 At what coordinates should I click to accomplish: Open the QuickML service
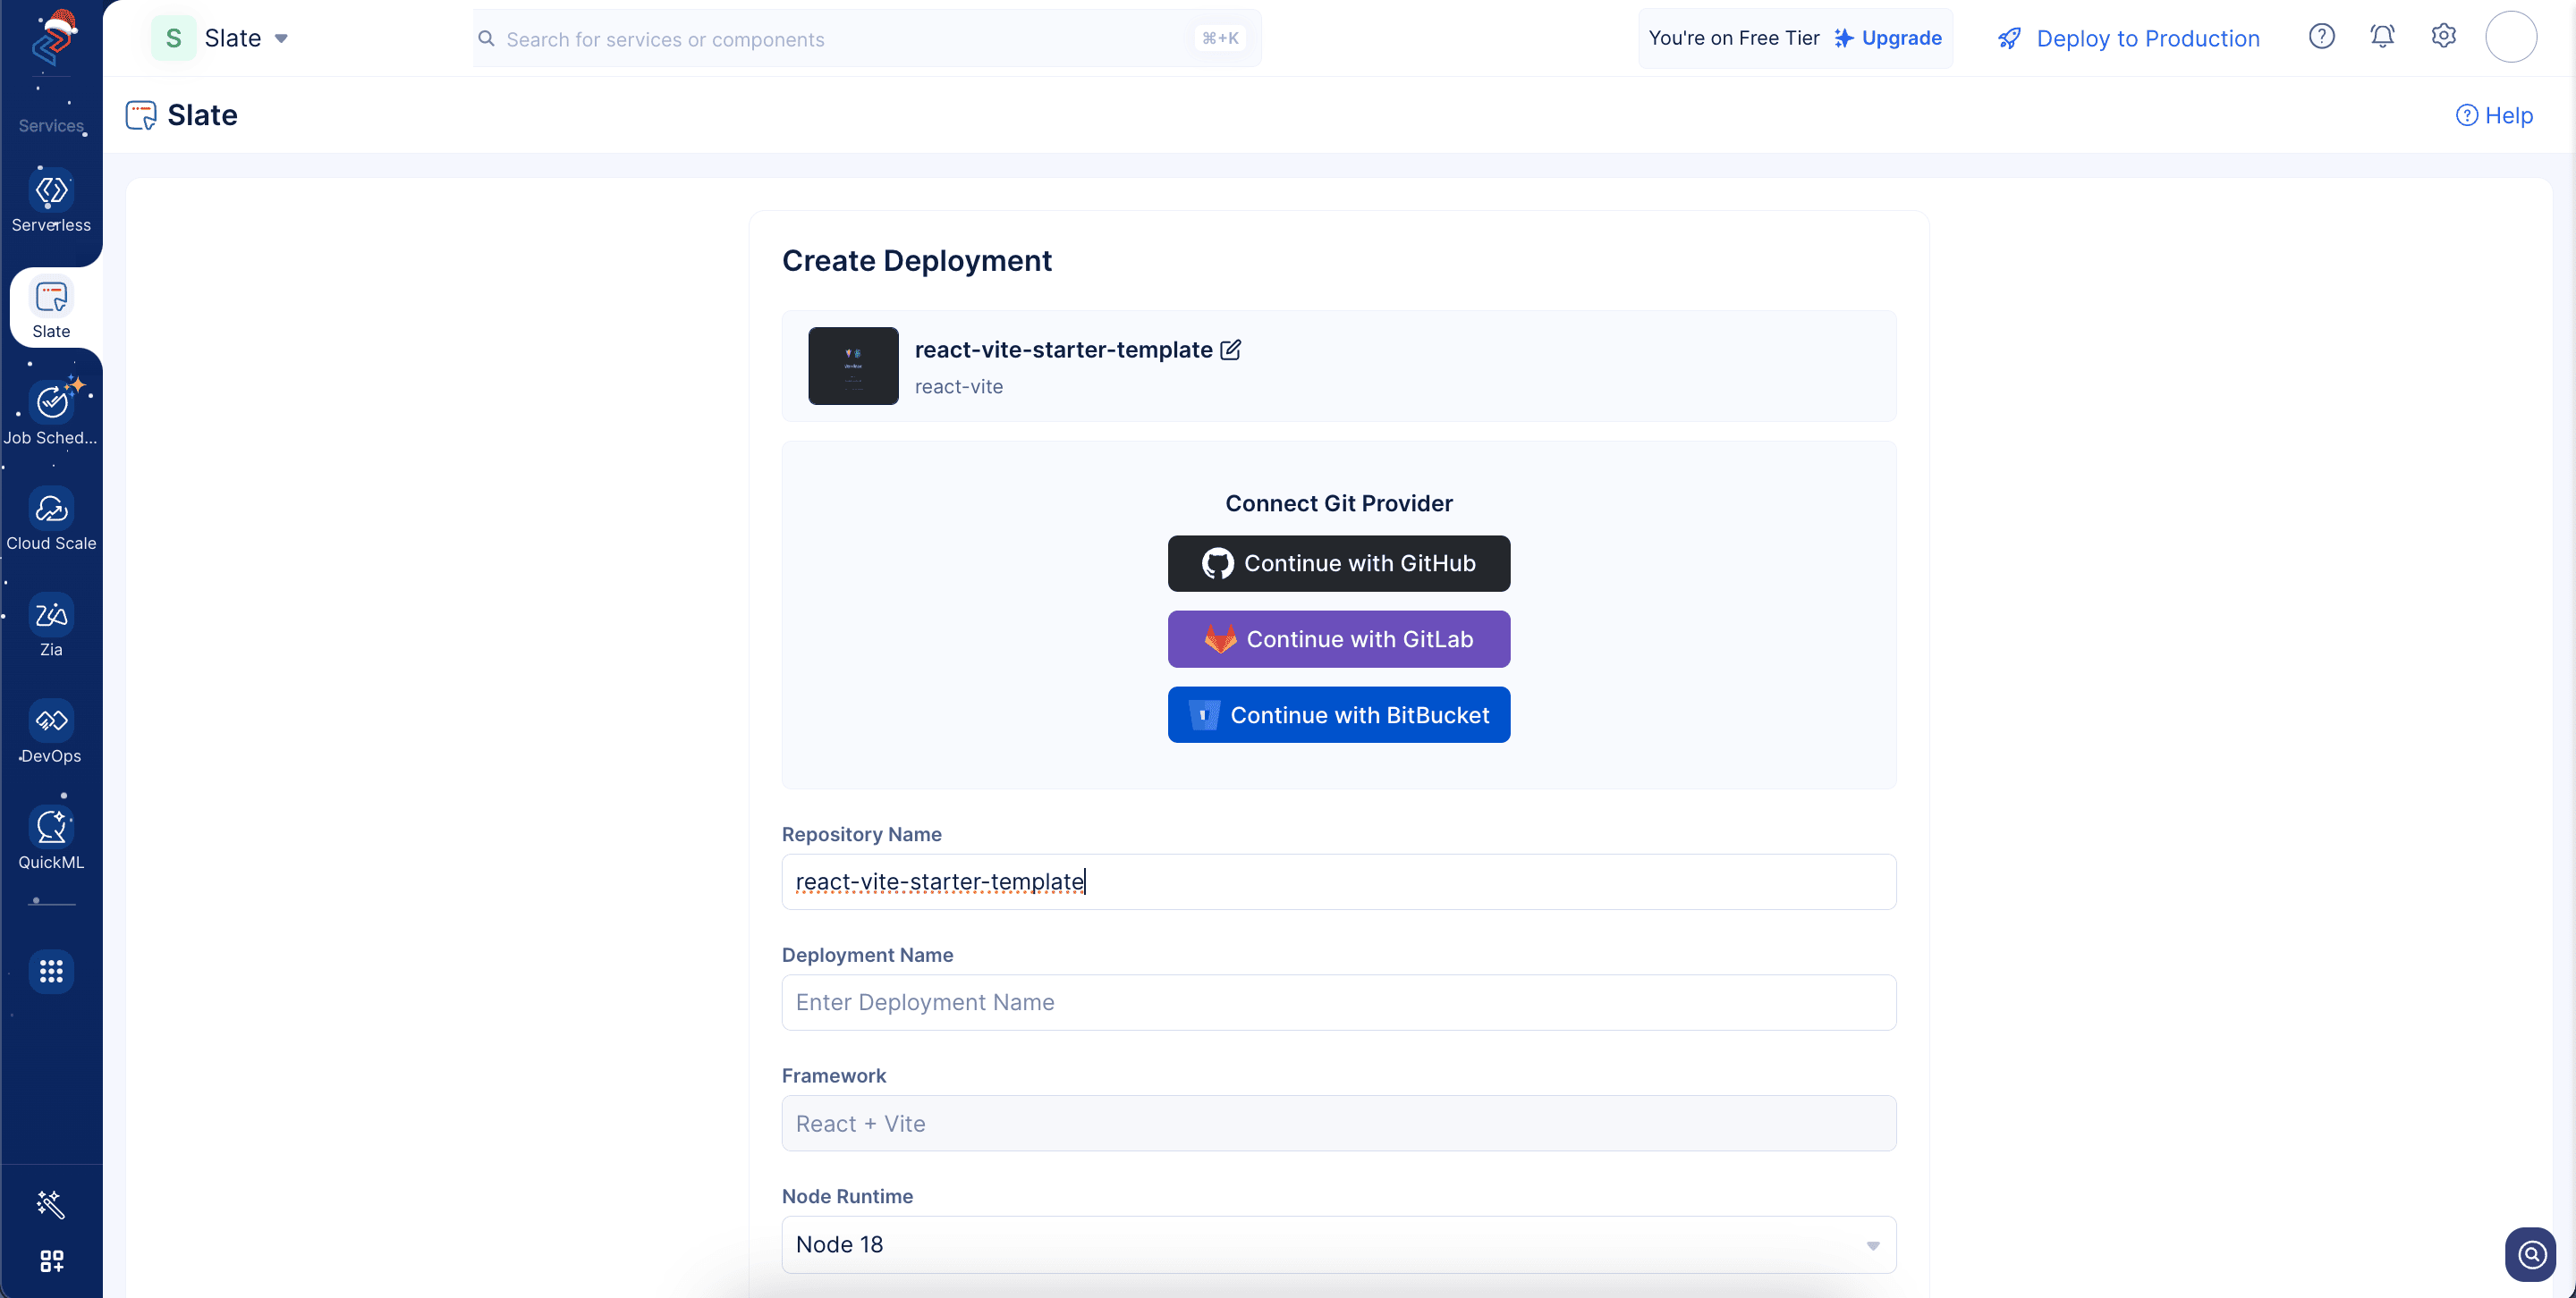[51, 839]
